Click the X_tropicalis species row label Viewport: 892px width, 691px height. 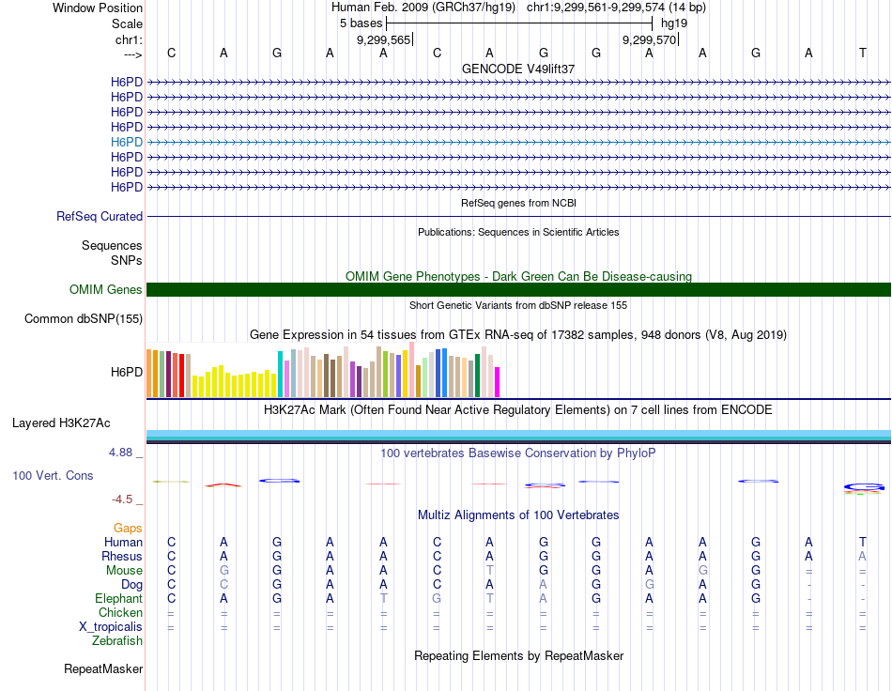[x=111, y=627]
